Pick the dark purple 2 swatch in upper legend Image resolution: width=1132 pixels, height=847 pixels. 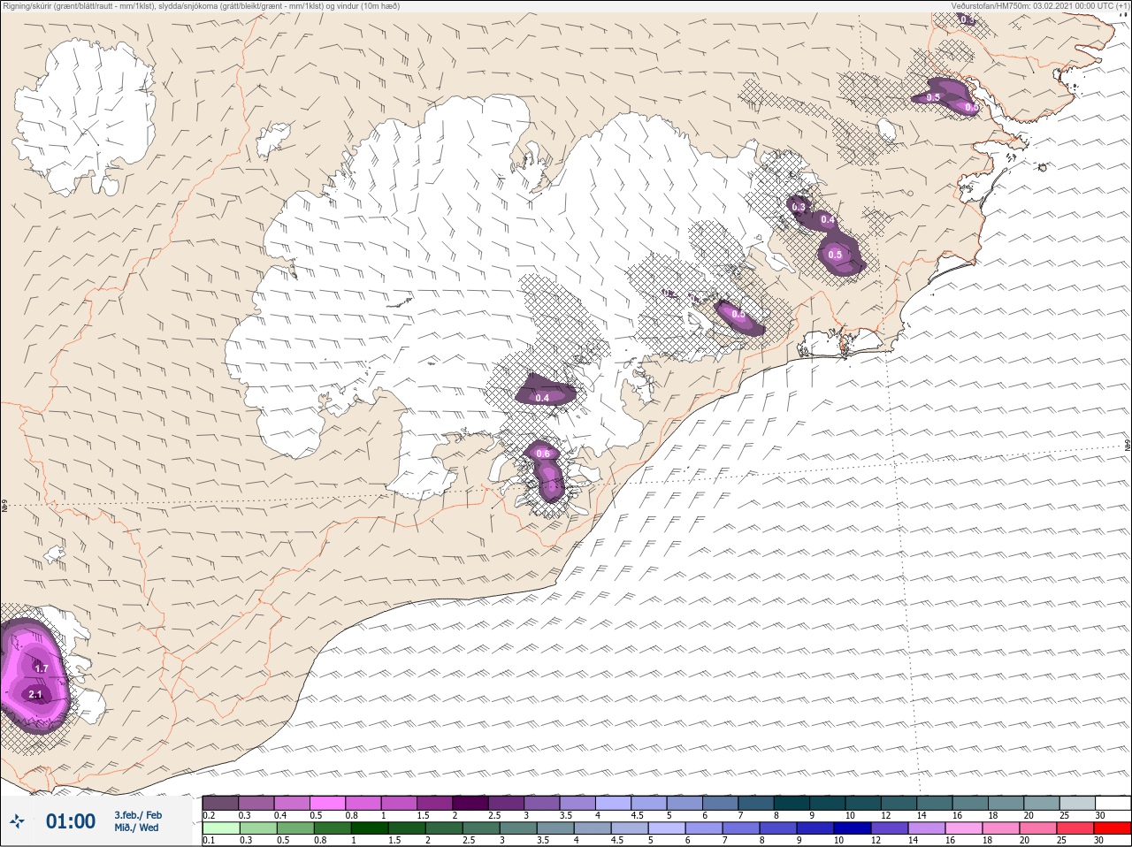coord(470,803)
